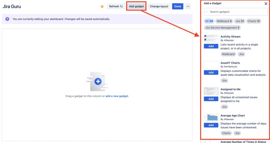Click the 'Add a Gadget' panel heading
The height and width of the screenshot is (143, 270).
tap(213, 3)
